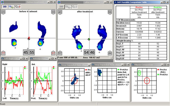Screen dimensions: 170x106
Task: Click the 43 quadrant badge in after treatment
Action: 60,12
